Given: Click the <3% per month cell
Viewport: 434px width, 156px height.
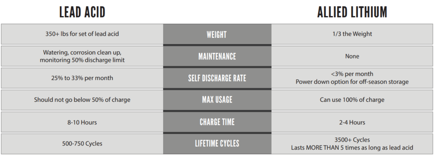Looking at the screenshot, I should 352,78.
